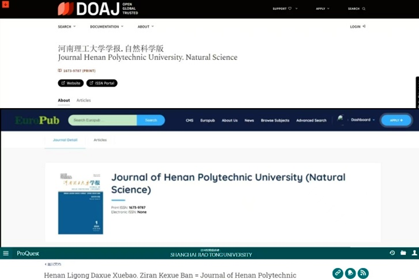The image size is (419, 279).
Task: Click the ProQuest user account icon
Action: pyautogui.click(x=414, y=253)
